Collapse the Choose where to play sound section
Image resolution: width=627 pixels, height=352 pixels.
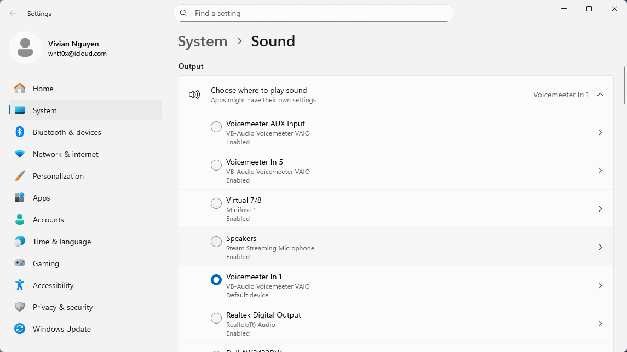tap(600, 95)
